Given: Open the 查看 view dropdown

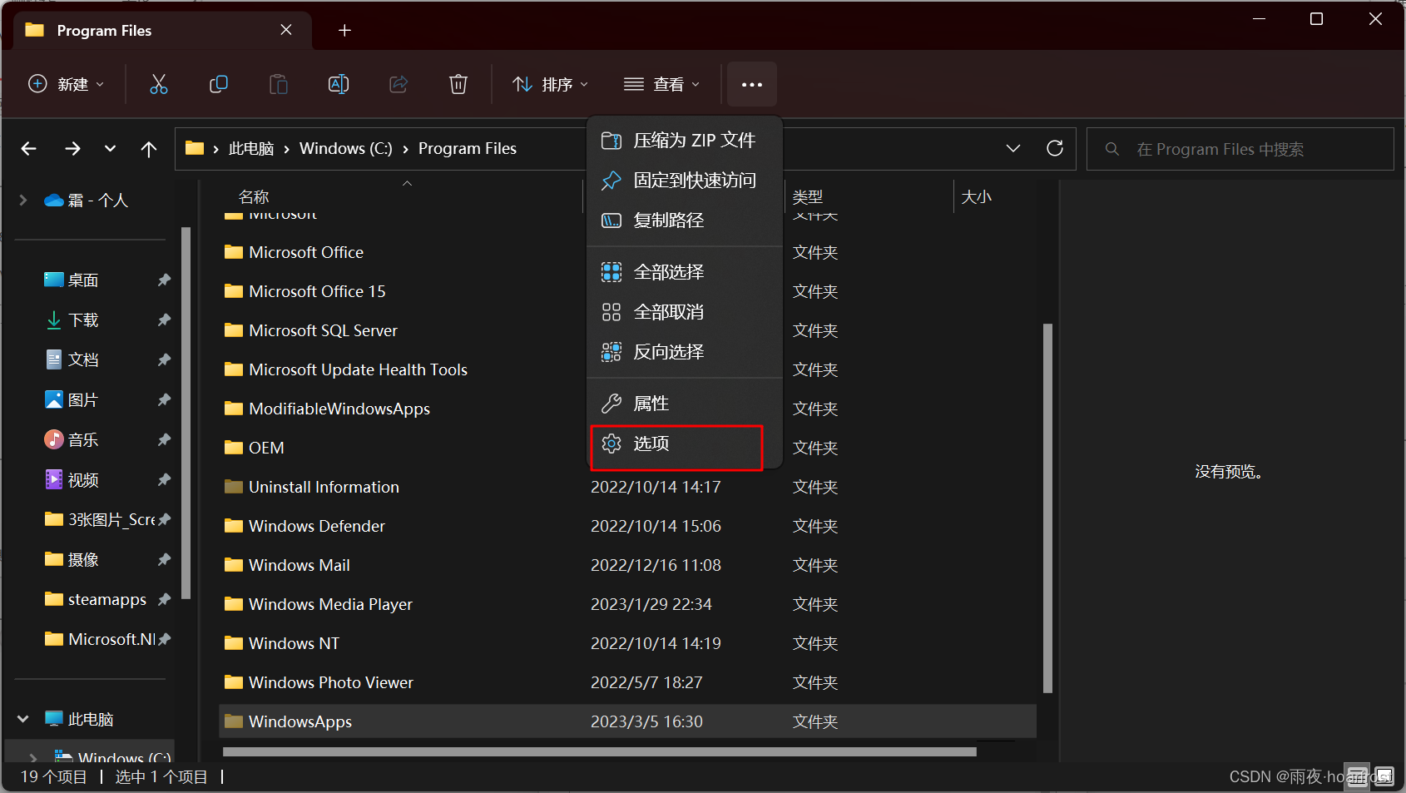Looking at the screenshot, I should tap(662, 84).
